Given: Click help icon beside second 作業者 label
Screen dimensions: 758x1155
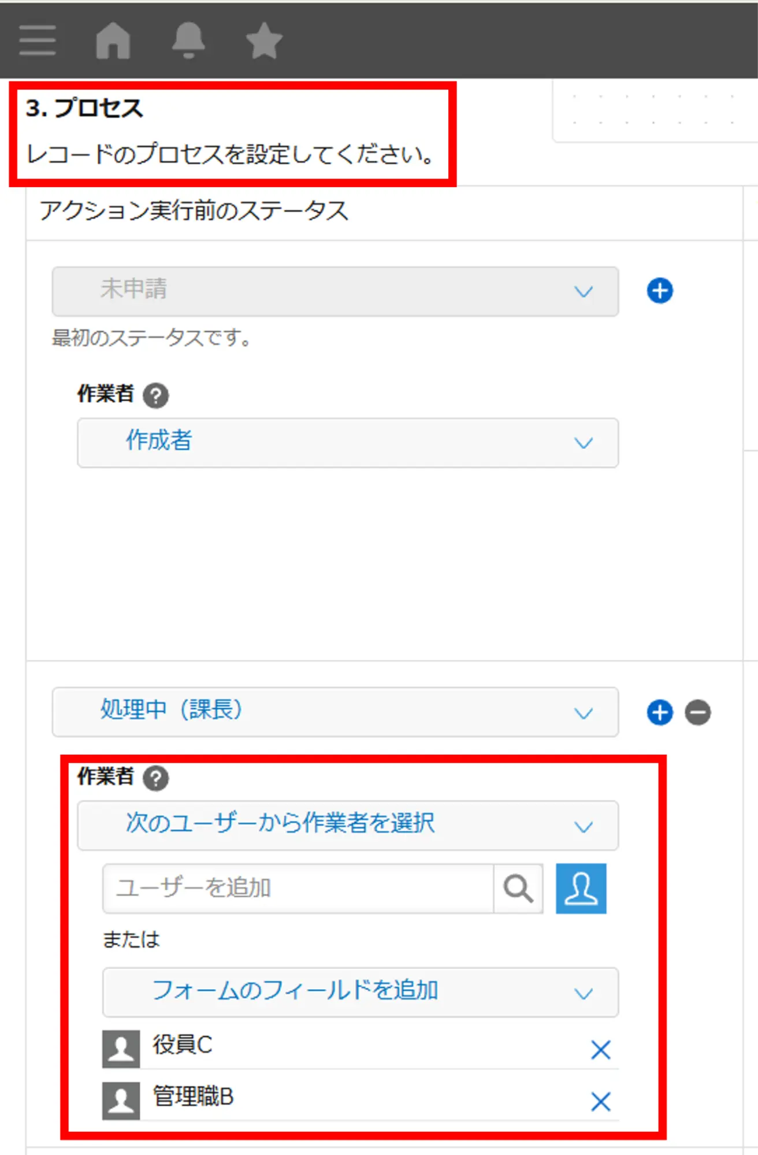Looking at the screenshot, I should [x=155, y=778].
